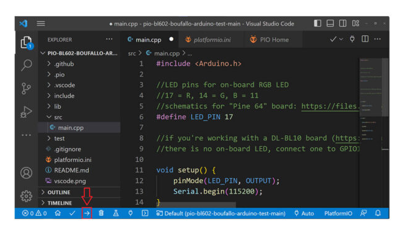Image resolution: width=410 pixels, height=232 pixels.
Task: Switch project environment Default (pio-bl602-boufallo-arduino-test-main)
Action: [x=221, y=213]
